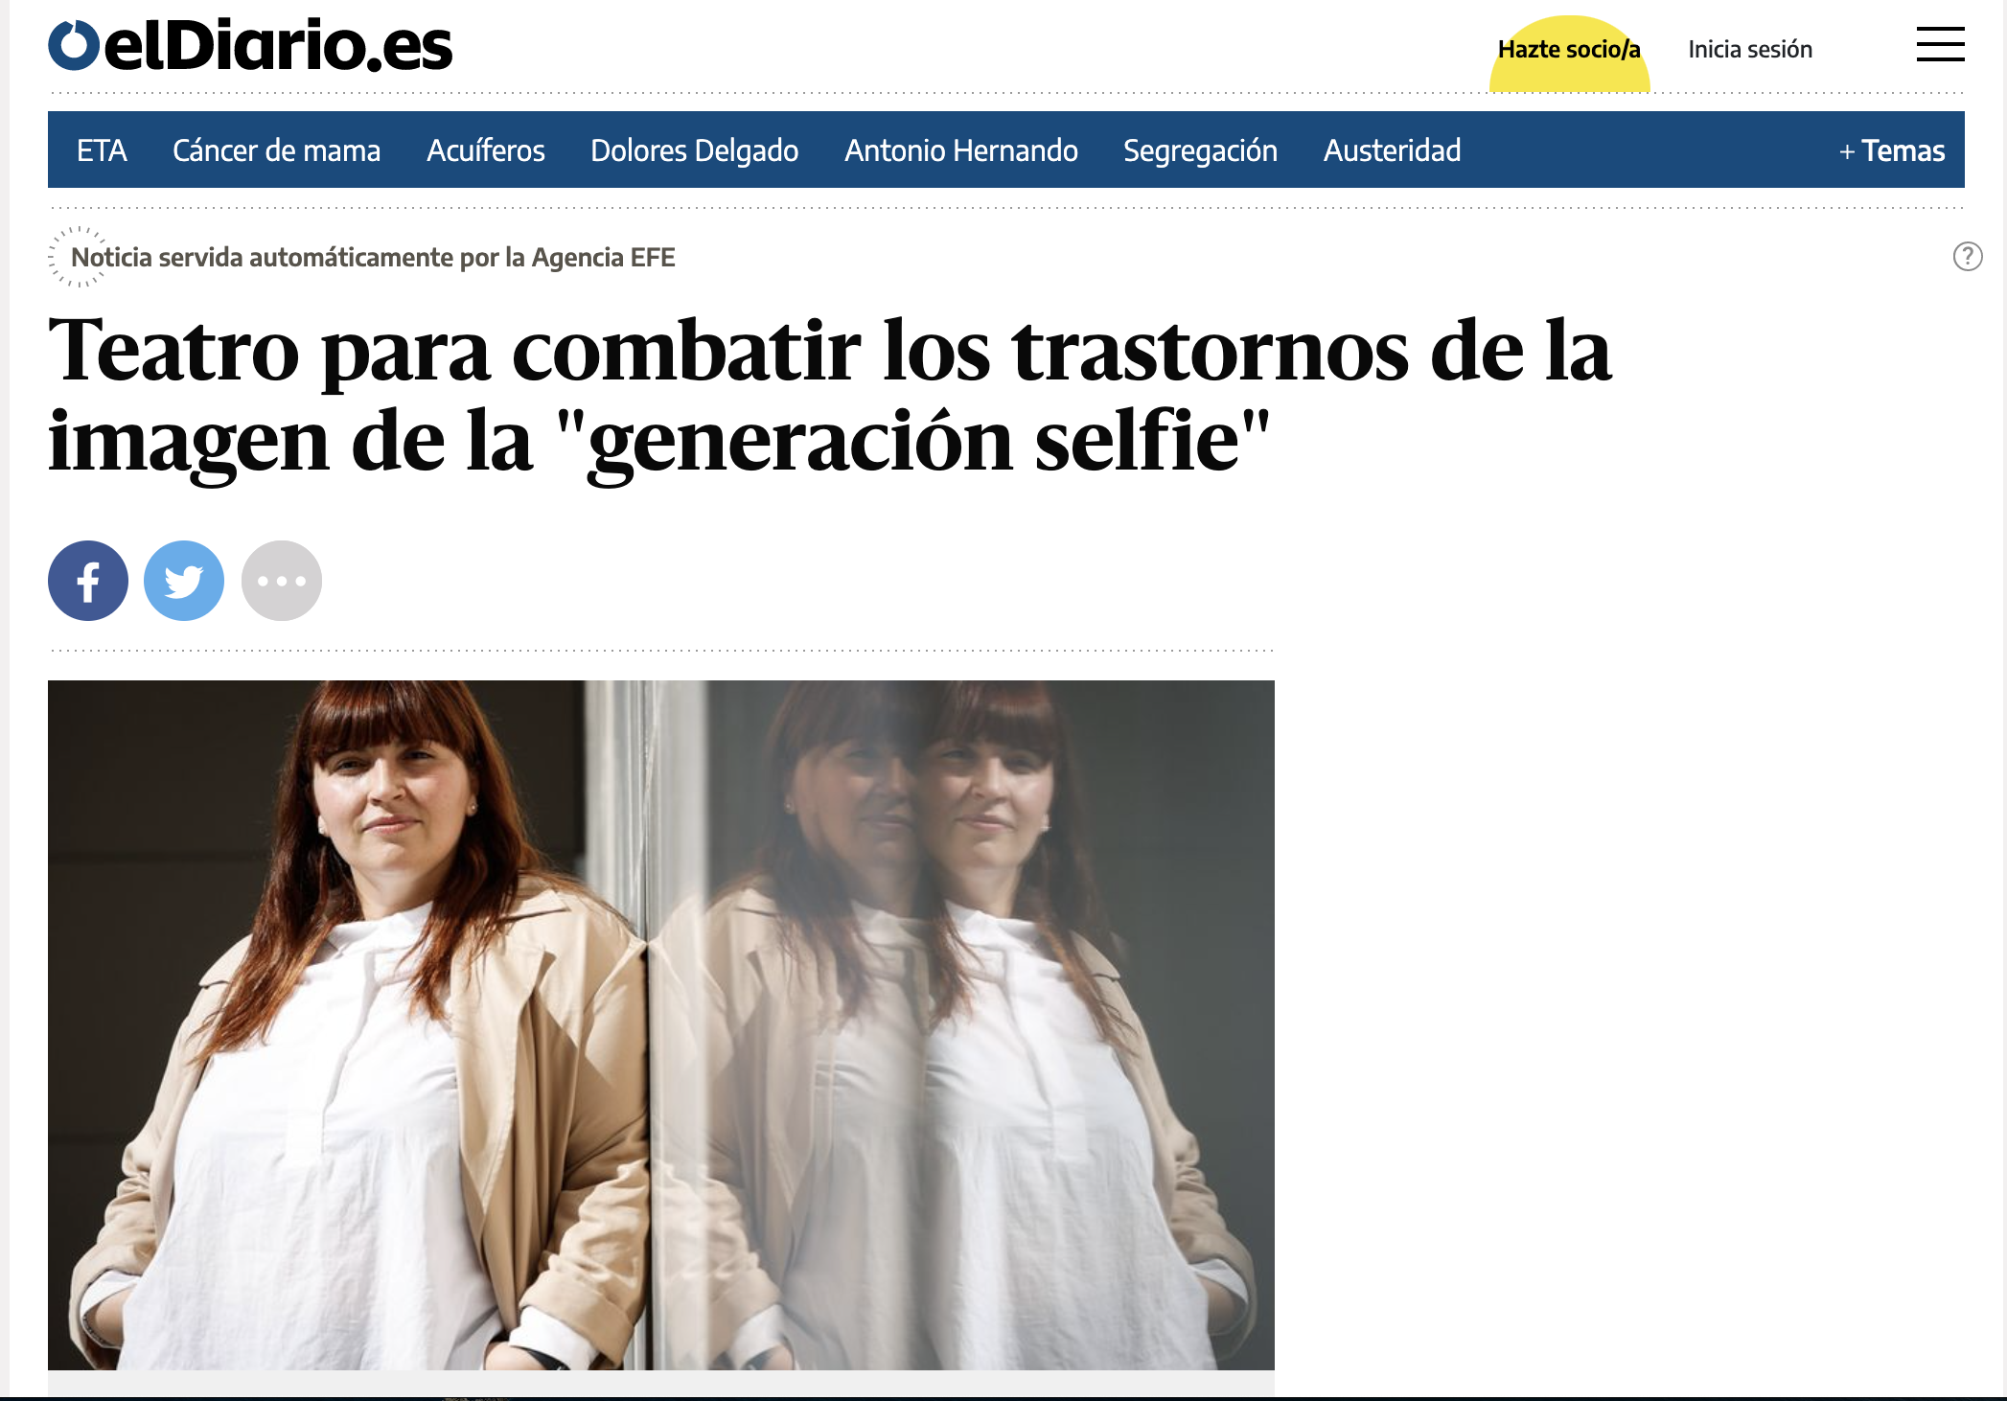The height and width of the screenshot is (1401, 2007).
Task: Select the Antonio Hernando topic
Action: tap(961, 150)
